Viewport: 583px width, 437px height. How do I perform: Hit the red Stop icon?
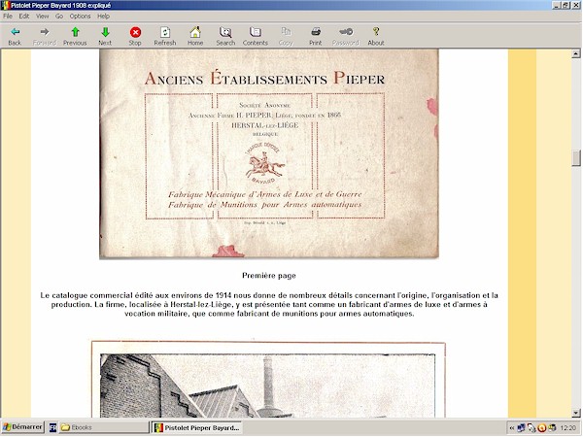click(135, 32)
